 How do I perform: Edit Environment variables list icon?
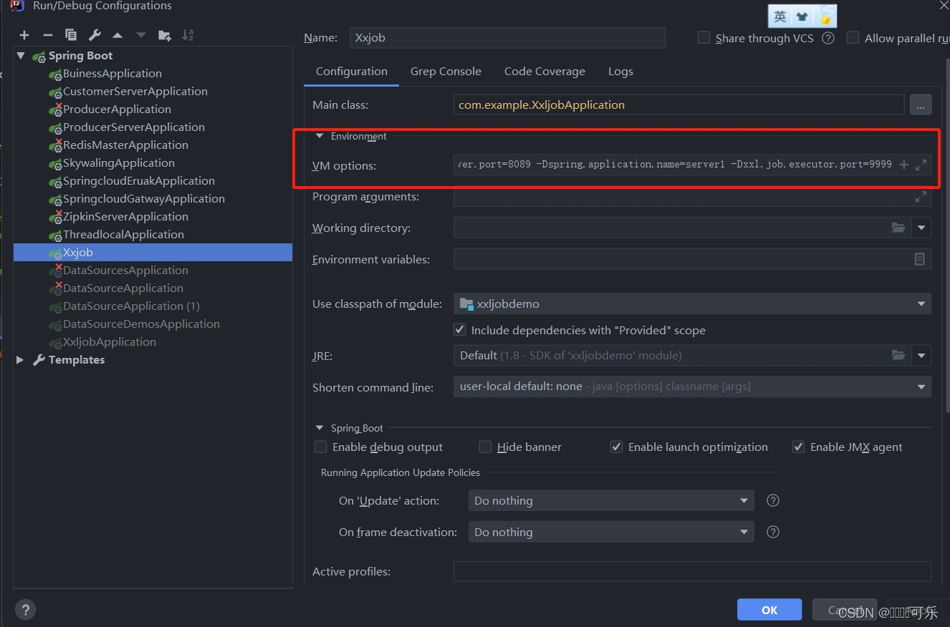pyautogui.click(x=920, y=259)
